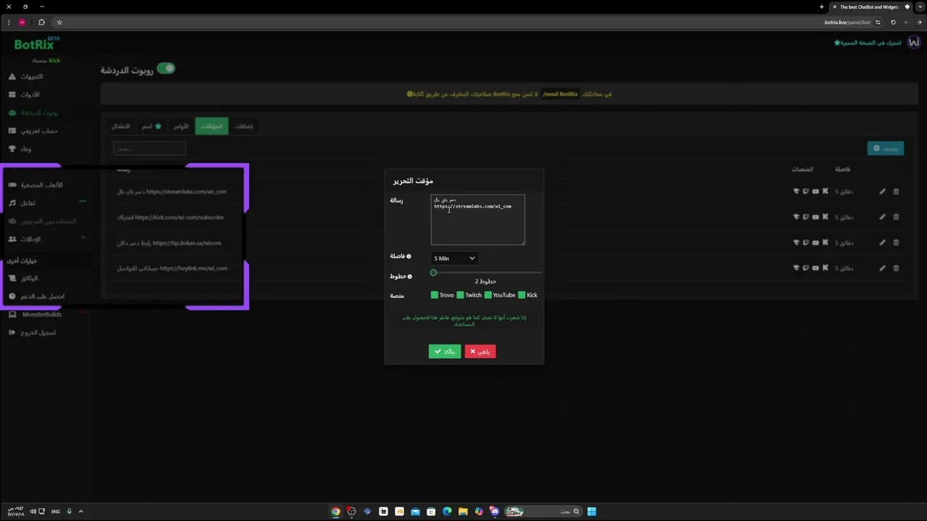
Task: Switch to the الأوامر (commands) tab
Action: 181,126
